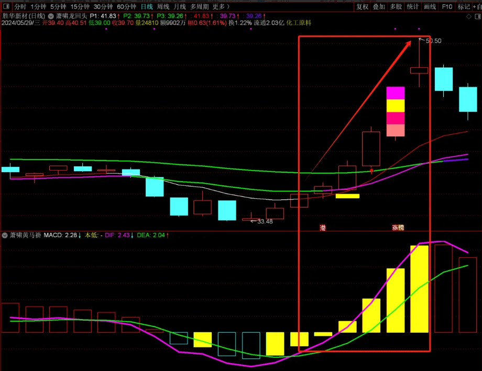
Task: Switch to the 分时 chart tab
Action: (x=20, y=7)
